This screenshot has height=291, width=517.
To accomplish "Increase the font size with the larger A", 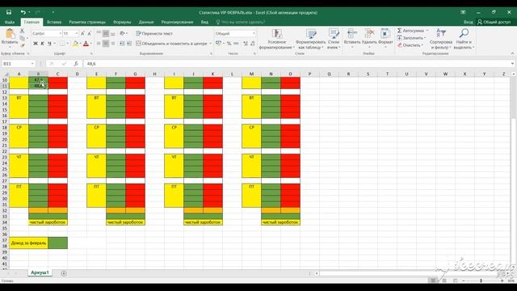I will [x=82, y=34].
